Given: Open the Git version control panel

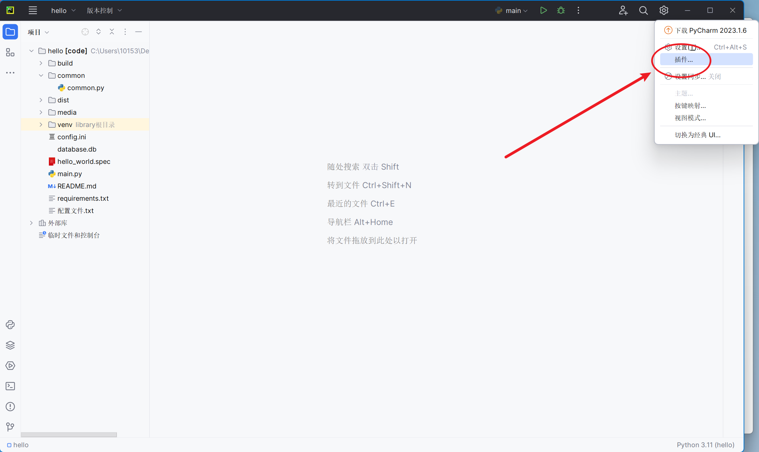Looking at the screenshot, I should click(x=10, y=427).
